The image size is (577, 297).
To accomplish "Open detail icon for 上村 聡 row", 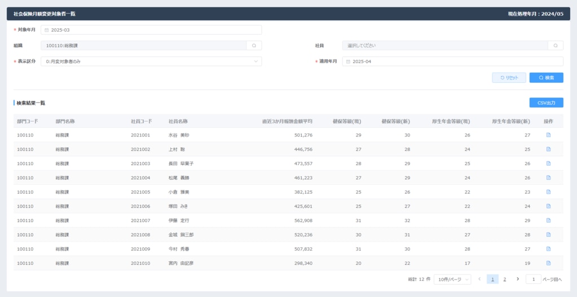I will (548, 149).
